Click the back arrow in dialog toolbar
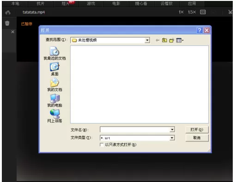The image size is (236, 182). [157, 40]
